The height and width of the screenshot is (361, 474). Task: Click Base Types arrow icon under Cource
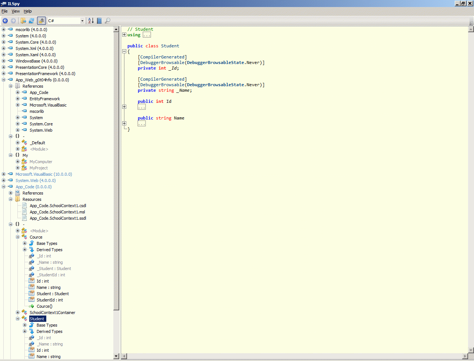pos(31,243)
